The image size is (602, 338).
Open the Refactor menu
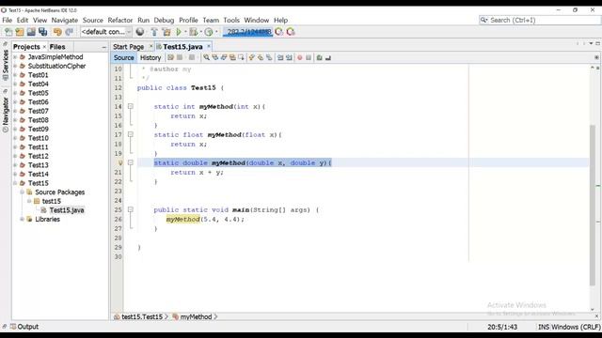click(120, 20)
